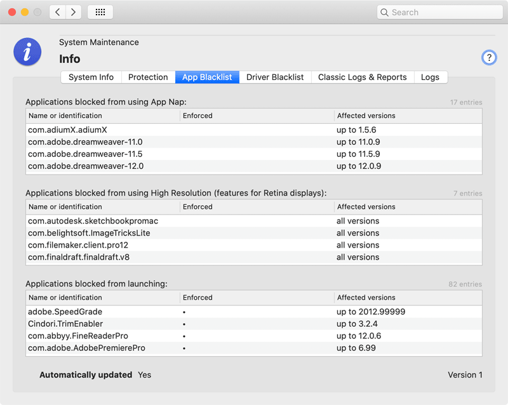Click the 'up to 11.5.9' version cell

coord(358,154)
